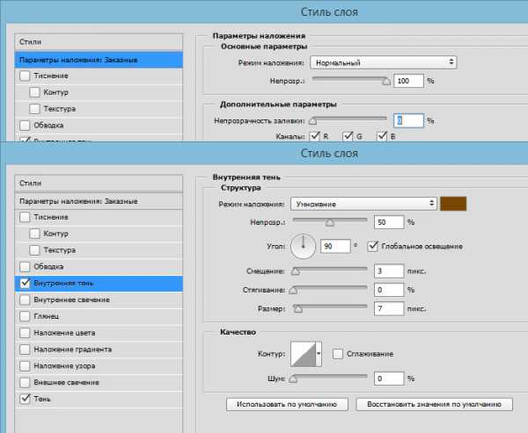Click the Стягивание value field
This screenshot has height=433, width=528.
pyautogui.click(x=389, y=290)
